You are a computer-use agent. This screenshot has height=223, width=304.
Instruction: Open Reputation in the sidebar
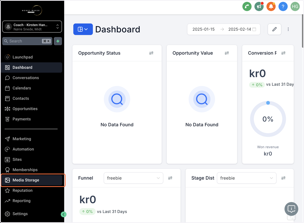click(x=32, y=190)
